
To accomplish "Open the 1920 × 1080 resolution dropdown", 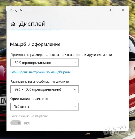I will point(45,89).
